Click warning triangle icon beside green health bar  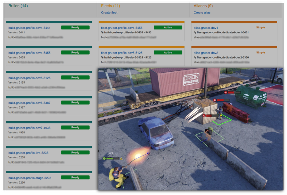[x=121, y=159]
